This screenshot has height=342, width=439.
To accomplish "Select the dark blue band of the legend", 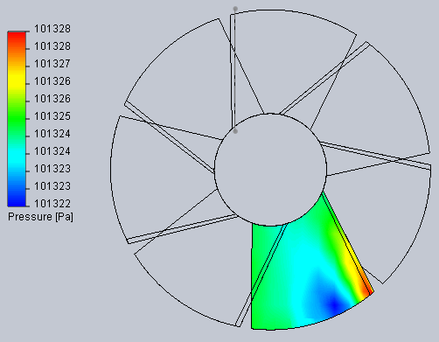I will click(x=17, y=199).
